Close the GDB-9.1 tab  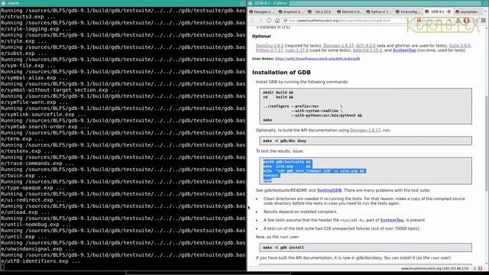pos(449,11)
